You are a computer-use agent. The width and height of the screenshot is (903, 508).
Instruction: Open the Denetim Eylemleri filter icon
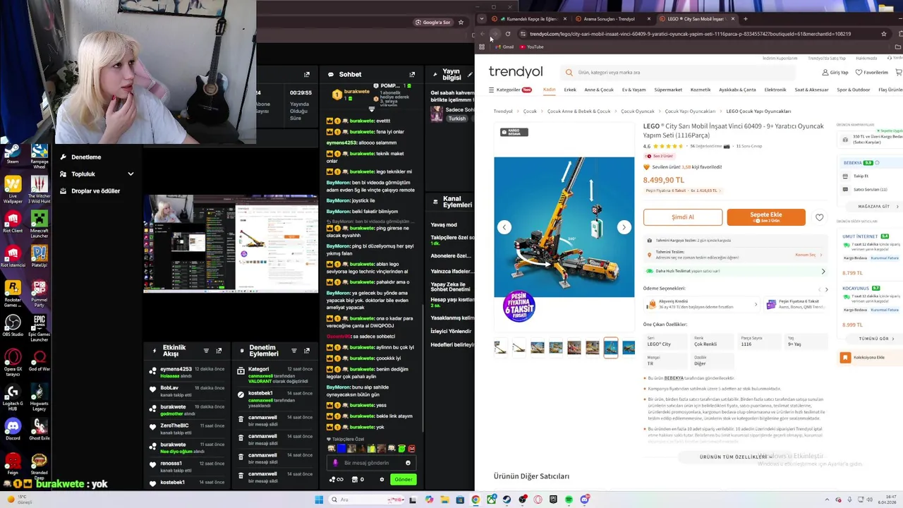(293, 351)
